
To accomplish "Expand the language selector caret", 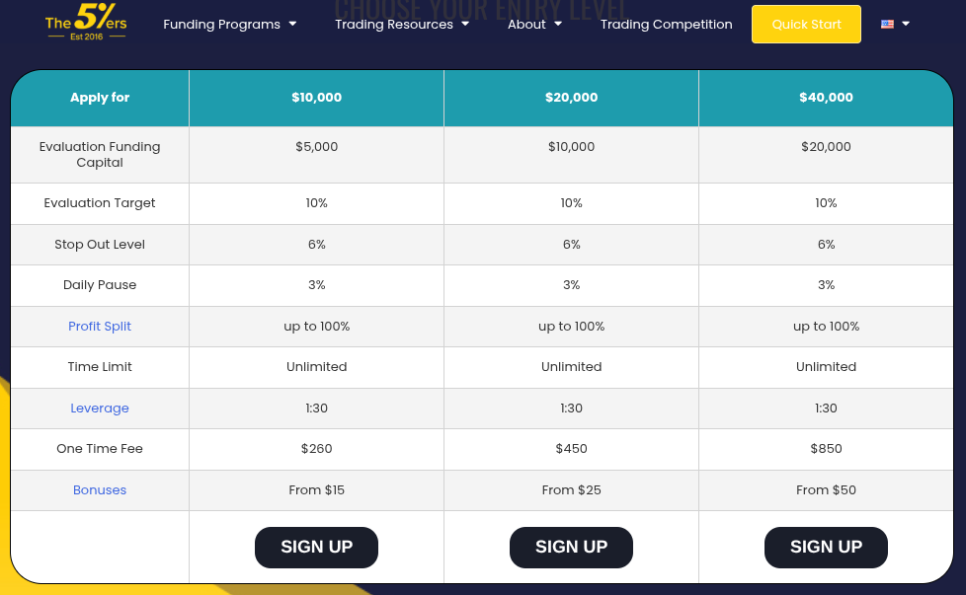I will pos(906,24).
